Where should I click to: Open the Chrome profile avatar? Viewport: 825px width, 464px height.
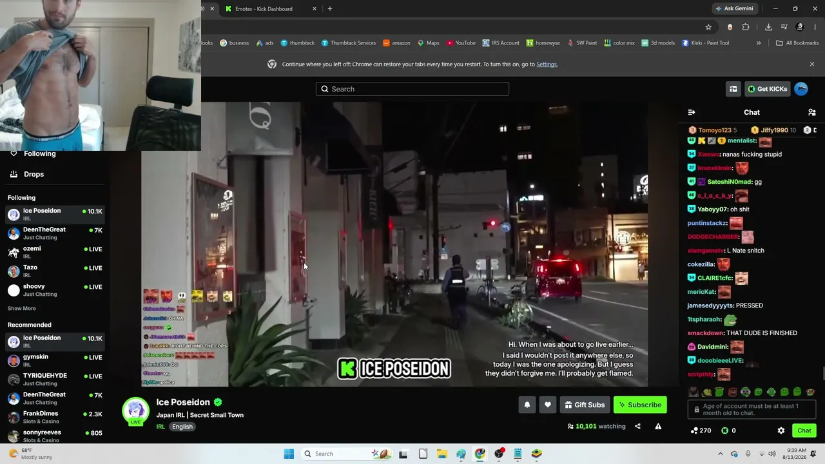click(x=800, y=27)
